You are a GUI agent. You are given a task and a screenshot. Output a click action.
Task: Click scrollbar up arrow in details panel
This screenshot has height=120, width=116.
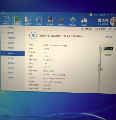[100, 46]
